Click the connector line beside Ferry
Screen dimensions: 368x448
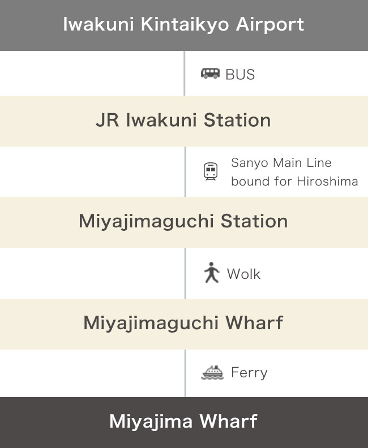click(x=185, y=373)
